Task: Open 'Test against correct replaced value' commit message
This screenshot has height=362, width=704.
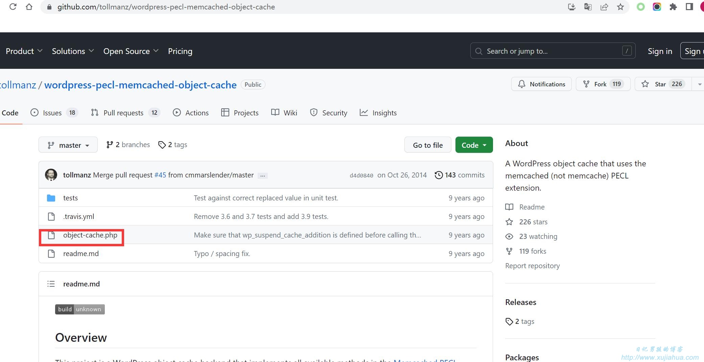Action: [266, 198]
